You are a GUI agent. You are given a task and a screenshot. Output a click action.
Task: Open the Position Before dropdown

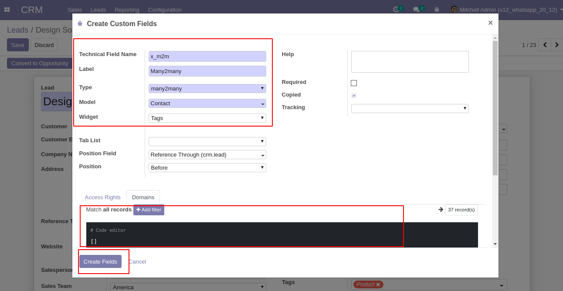pos(207,167)
